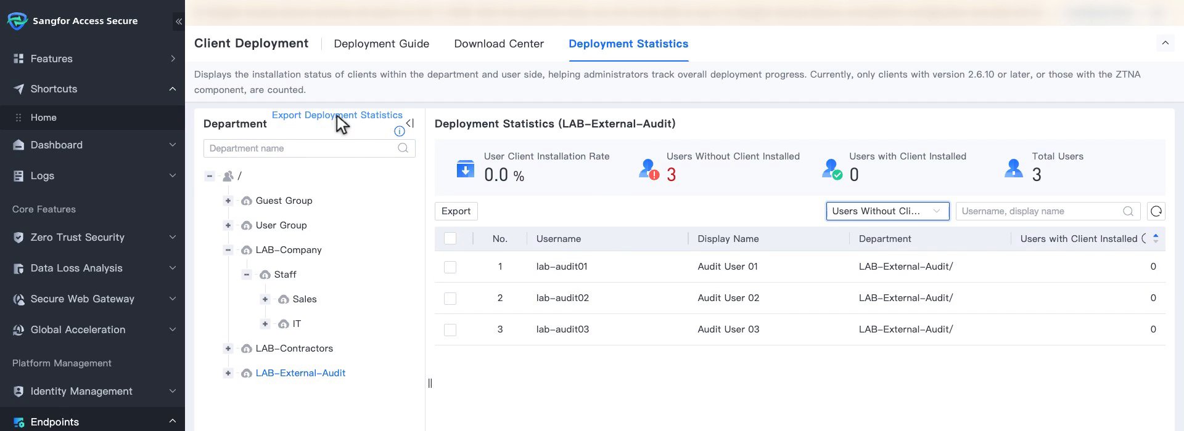Click the Audit User 03 display name
The width and height of the screenshot is (1184, 431).
pos(728,329)
